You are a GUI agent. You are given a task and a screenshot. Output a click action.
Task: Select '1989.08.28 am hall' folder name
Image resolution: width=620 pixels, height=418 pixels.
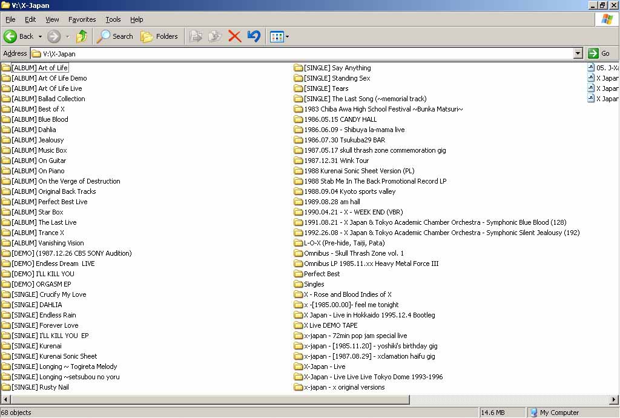pyautogui.click(x=332, y=202)
